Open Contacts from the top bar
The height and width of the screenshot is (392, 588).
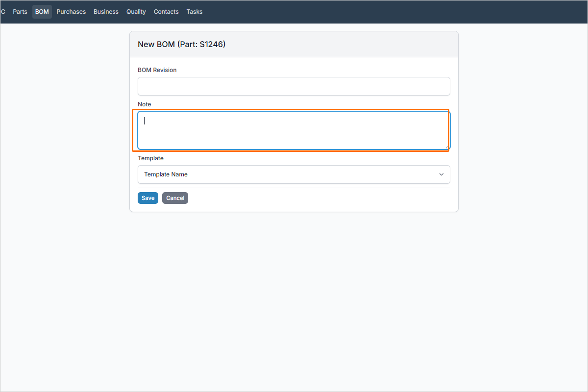point(166,12)
